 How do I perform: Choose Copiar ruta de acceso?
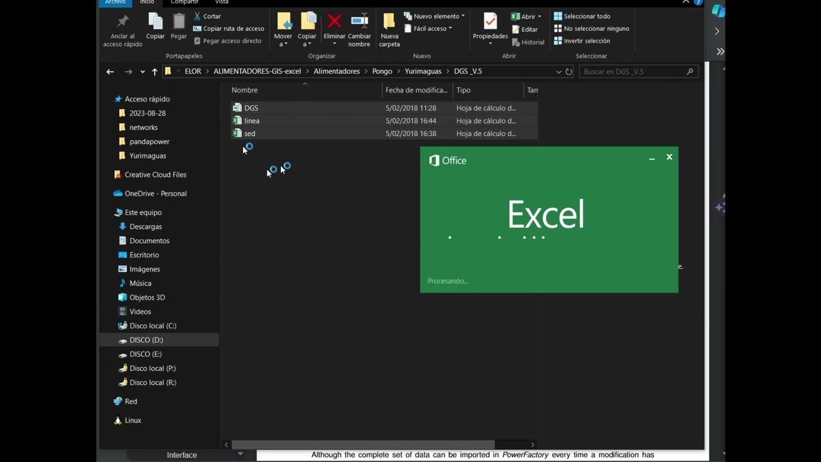pyautogui.click(x=228, y=28)
